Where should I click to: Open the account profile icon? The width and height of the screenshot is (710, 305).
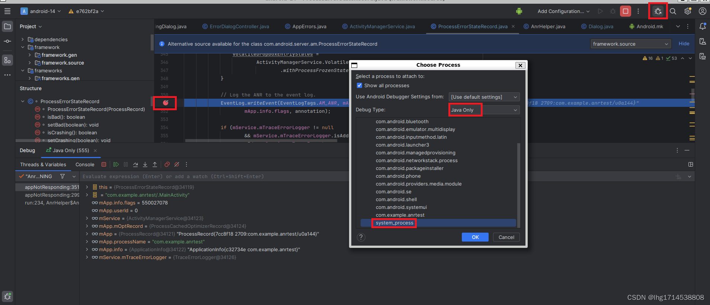click(703, 11)
